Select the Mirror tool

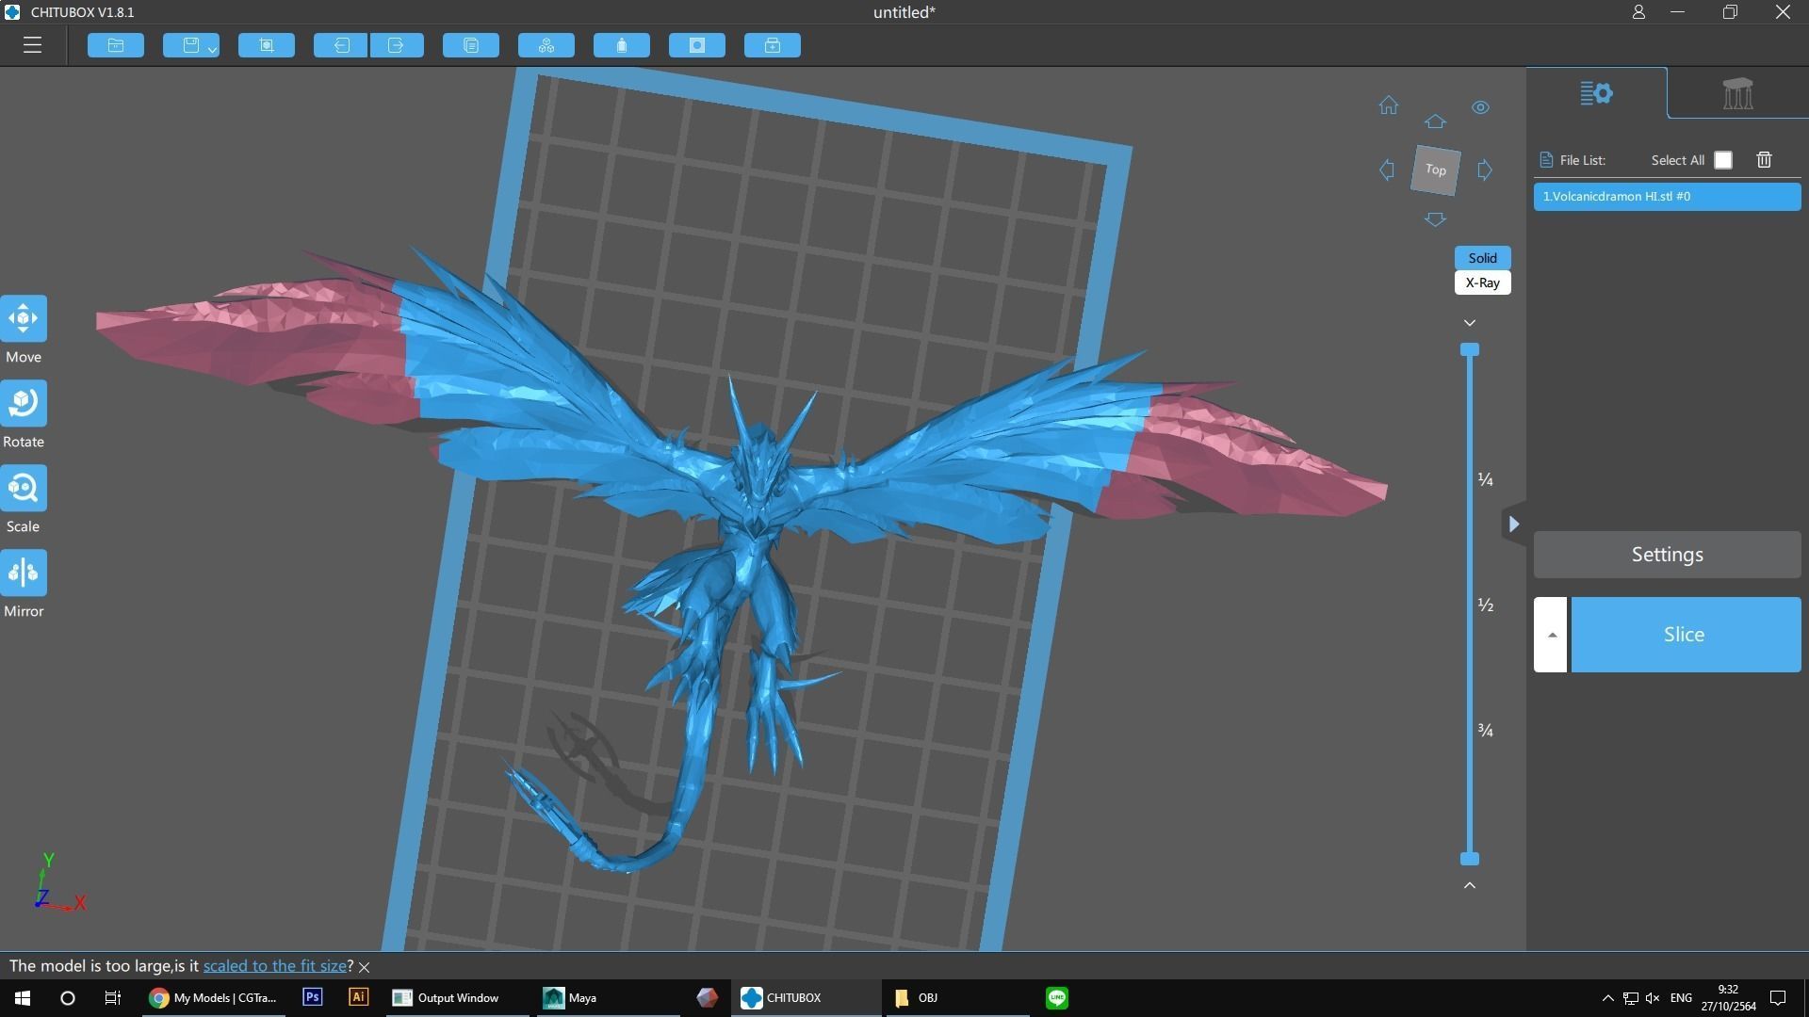click(x=24, y=573)
